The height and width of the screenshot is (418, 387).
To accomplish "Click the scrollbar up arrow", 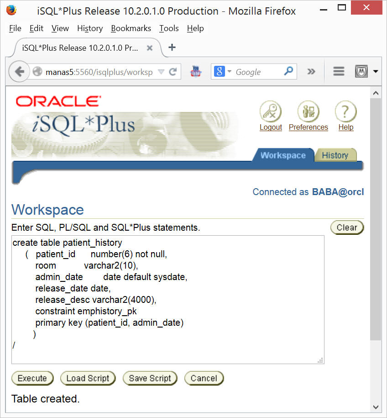I will click(376, 93).
